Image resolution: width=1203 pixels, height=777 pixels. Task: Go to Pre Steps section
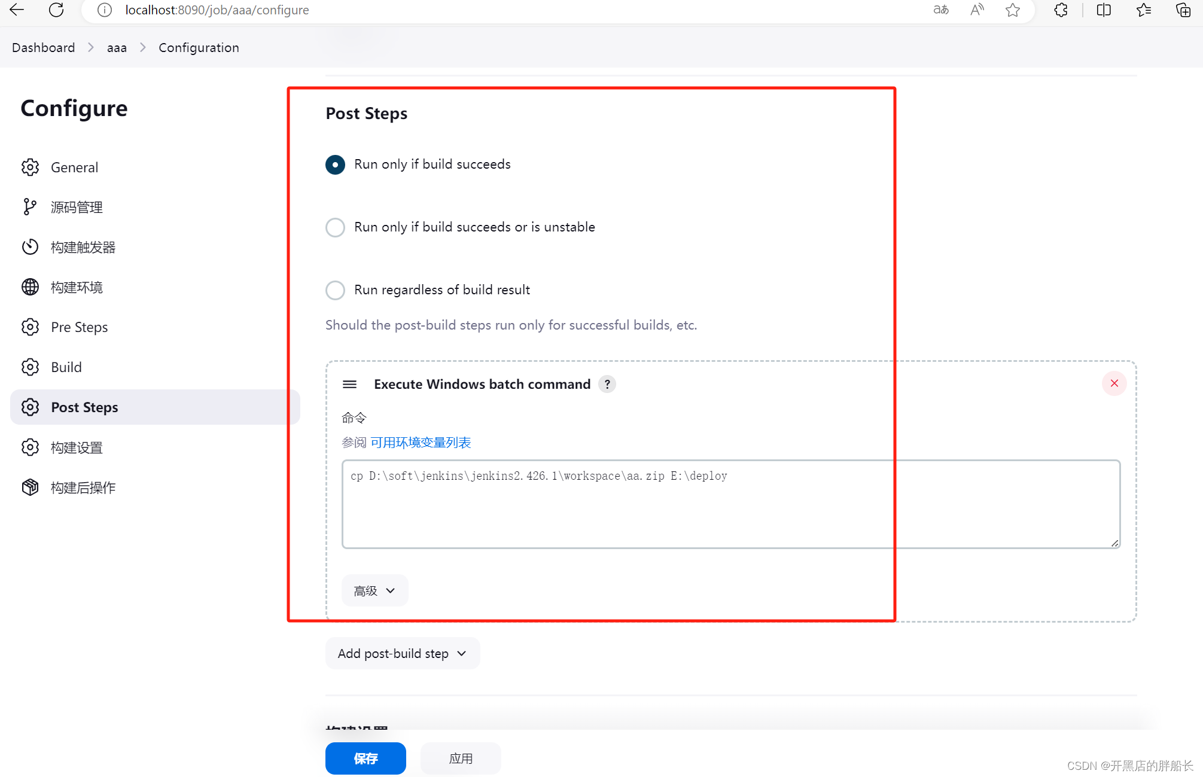[155, 327]
